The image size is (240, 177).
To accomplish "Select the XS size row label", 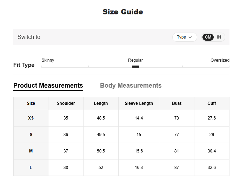I will pyautogui.click(x=31, y=118).
